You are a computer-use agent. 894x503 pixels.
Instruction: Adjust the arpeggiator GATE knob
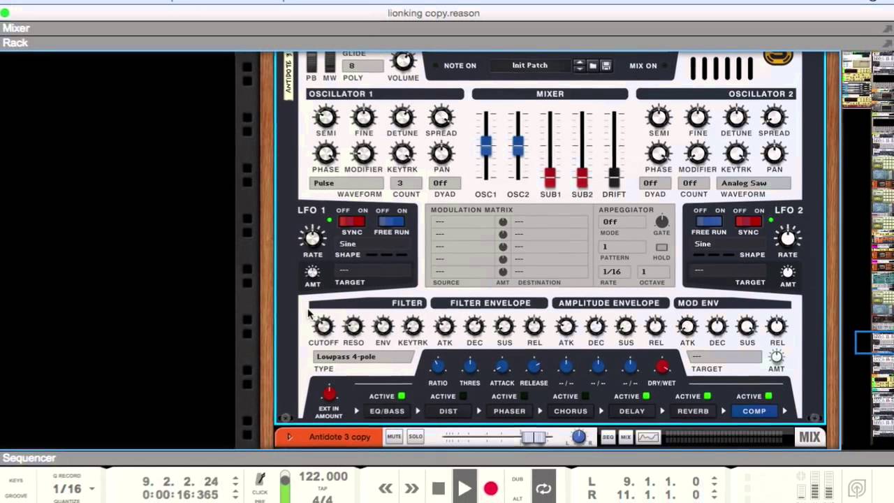pos(661,222)
